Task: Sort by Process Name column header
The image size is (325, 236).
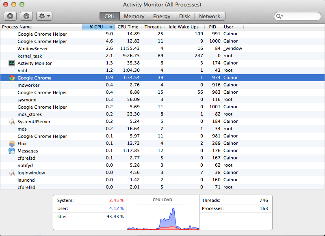Action: [41, 27]
